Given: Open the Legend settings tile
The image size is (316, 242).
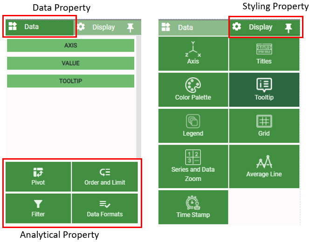Looking at the screenshot, I should coord(193,126).
